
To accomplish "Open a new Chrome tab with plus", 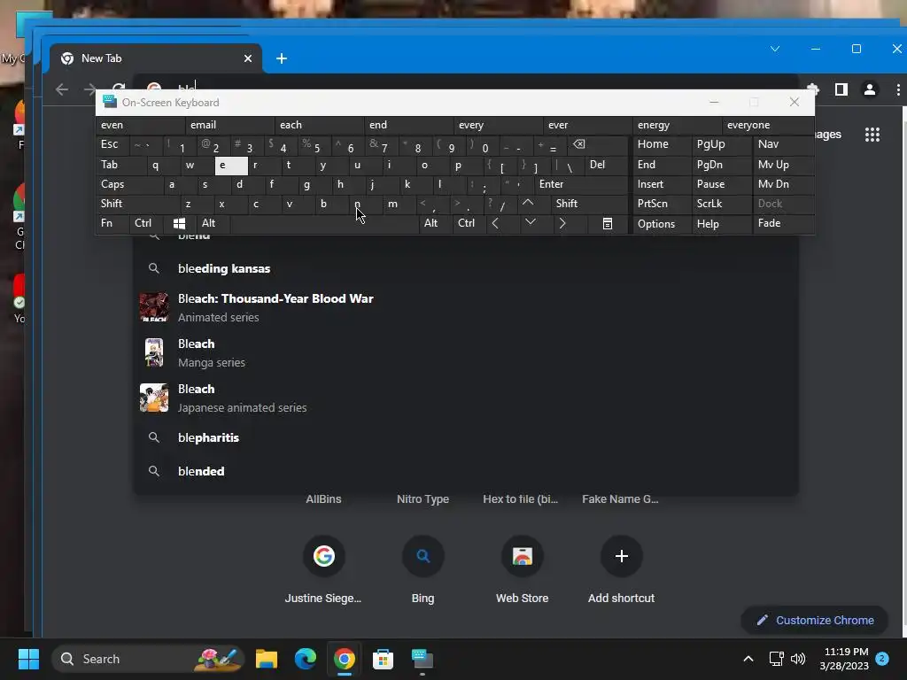I will pos(282,58).
